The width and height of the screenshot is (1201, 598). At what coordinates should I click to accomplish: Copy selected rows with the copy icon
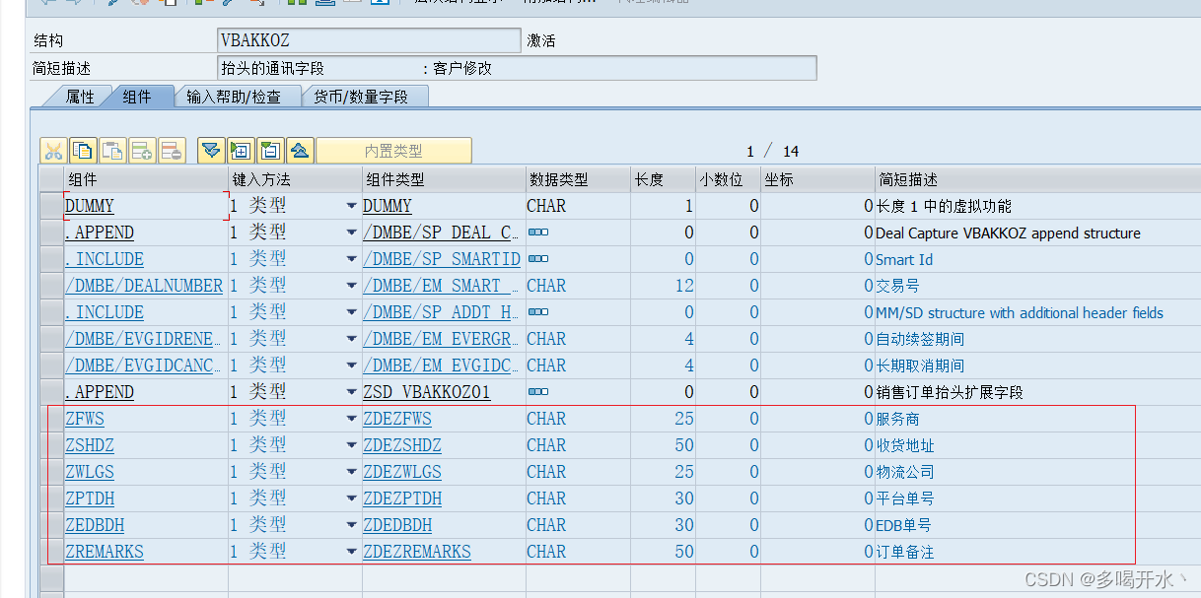coord(83,150)
